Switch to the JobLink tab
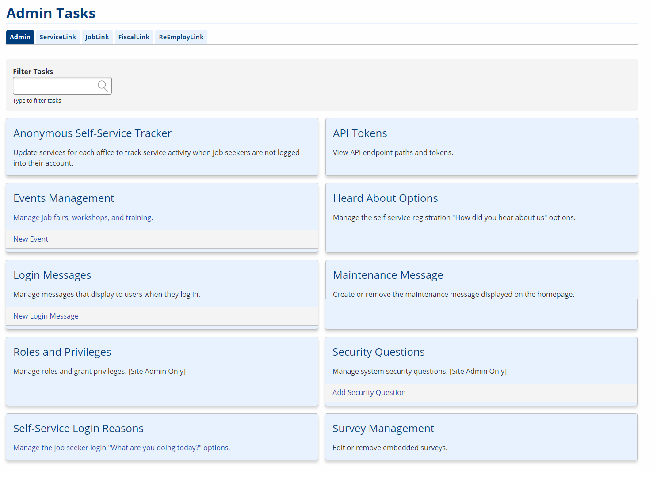Viewport: 672px width, 494px height. point(97,37)
